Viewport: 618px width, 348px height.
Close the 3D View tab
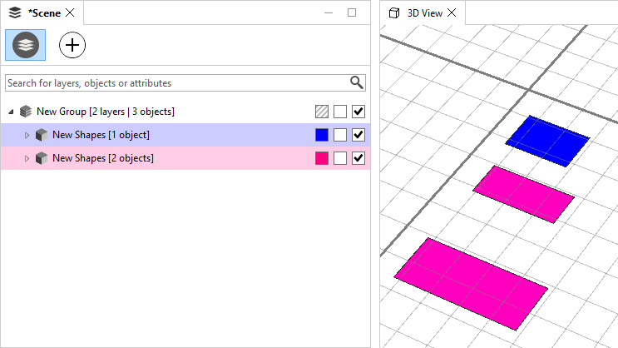tap(452, 12)
